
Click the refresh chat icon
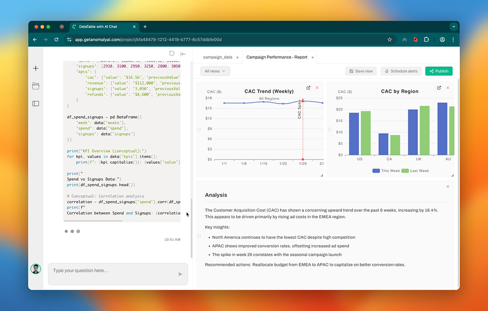click(x=171, y=53)
